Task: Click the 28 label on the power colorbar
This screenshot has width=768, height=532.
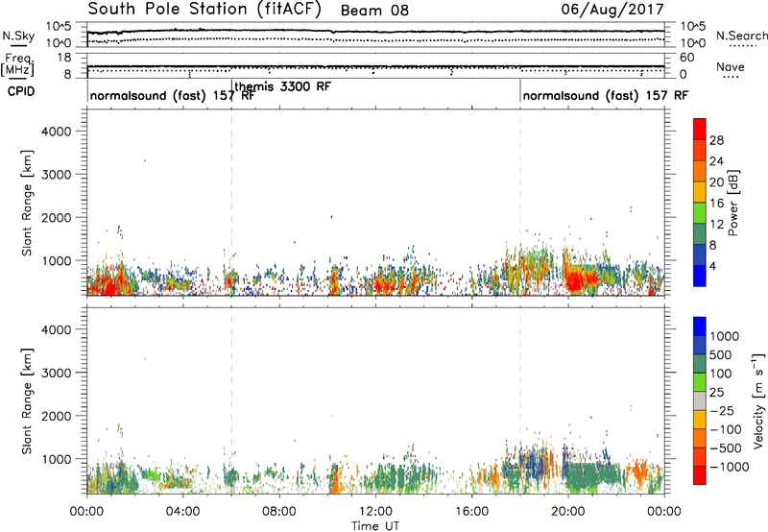Action: 716,140
